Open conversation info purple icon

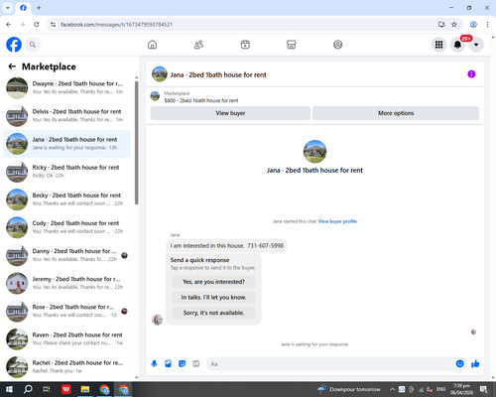pos(471,74)
